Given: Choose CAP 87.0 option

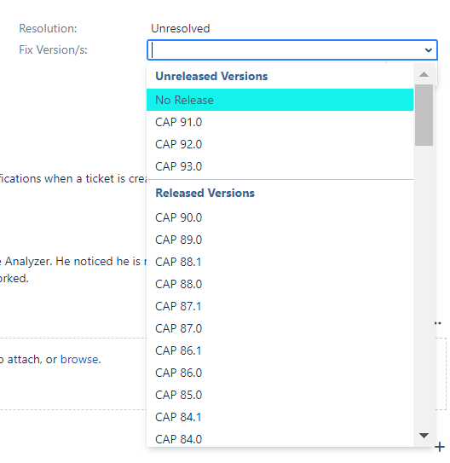Looking at the screenshot, I should coord(280,328).
